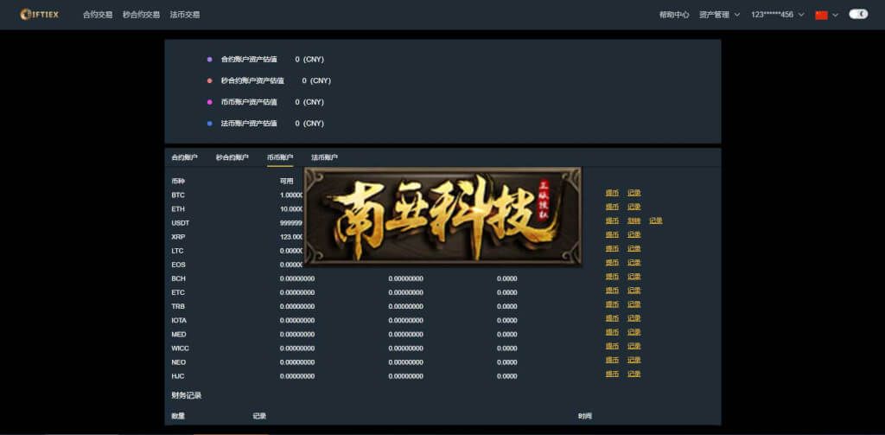Click 记录 in the BCH row
The image size is (885, 435).
pyautogui.click(x=634, y=276)
